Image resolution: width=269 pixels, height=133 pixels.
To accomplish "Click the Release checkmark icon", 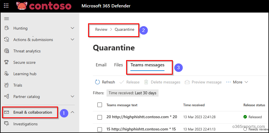I will point(122,82).
